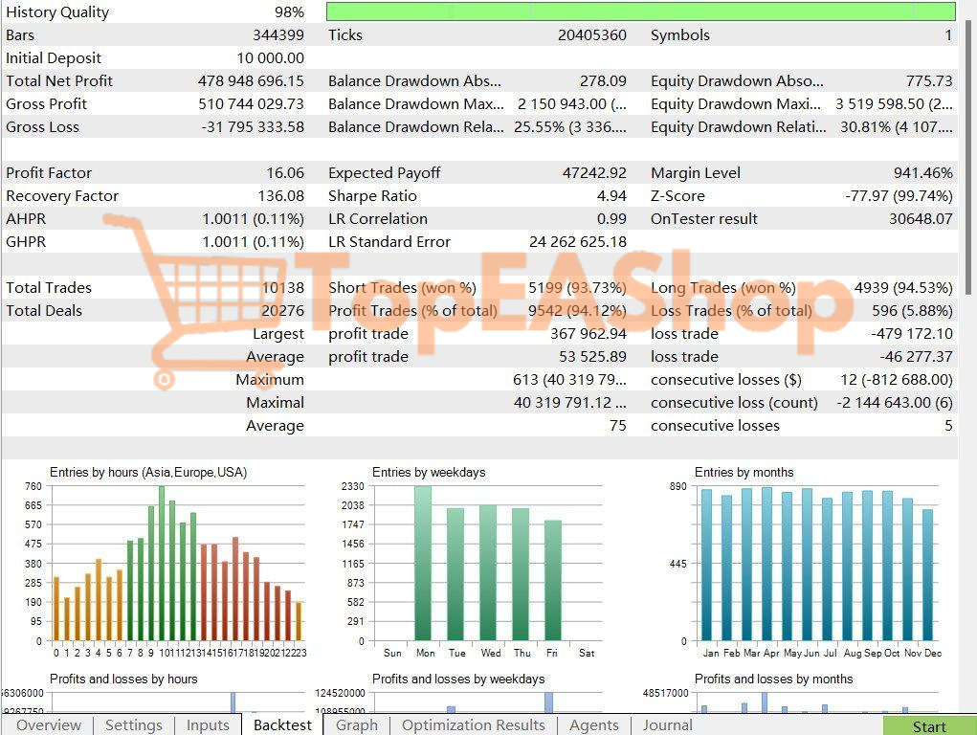977x735 pixels.
Task: Select the Backtest tab
Action: [x=281, y=725]
